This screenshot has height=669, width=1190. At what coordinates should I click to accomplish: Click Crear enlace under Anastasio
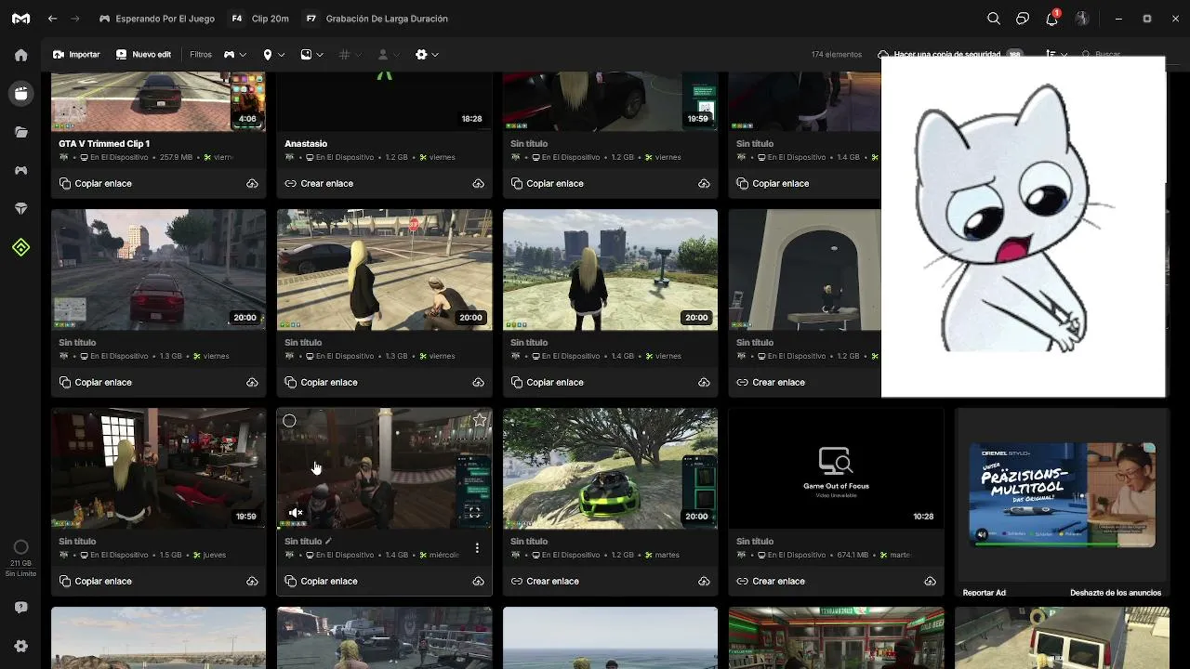point(319,184)
